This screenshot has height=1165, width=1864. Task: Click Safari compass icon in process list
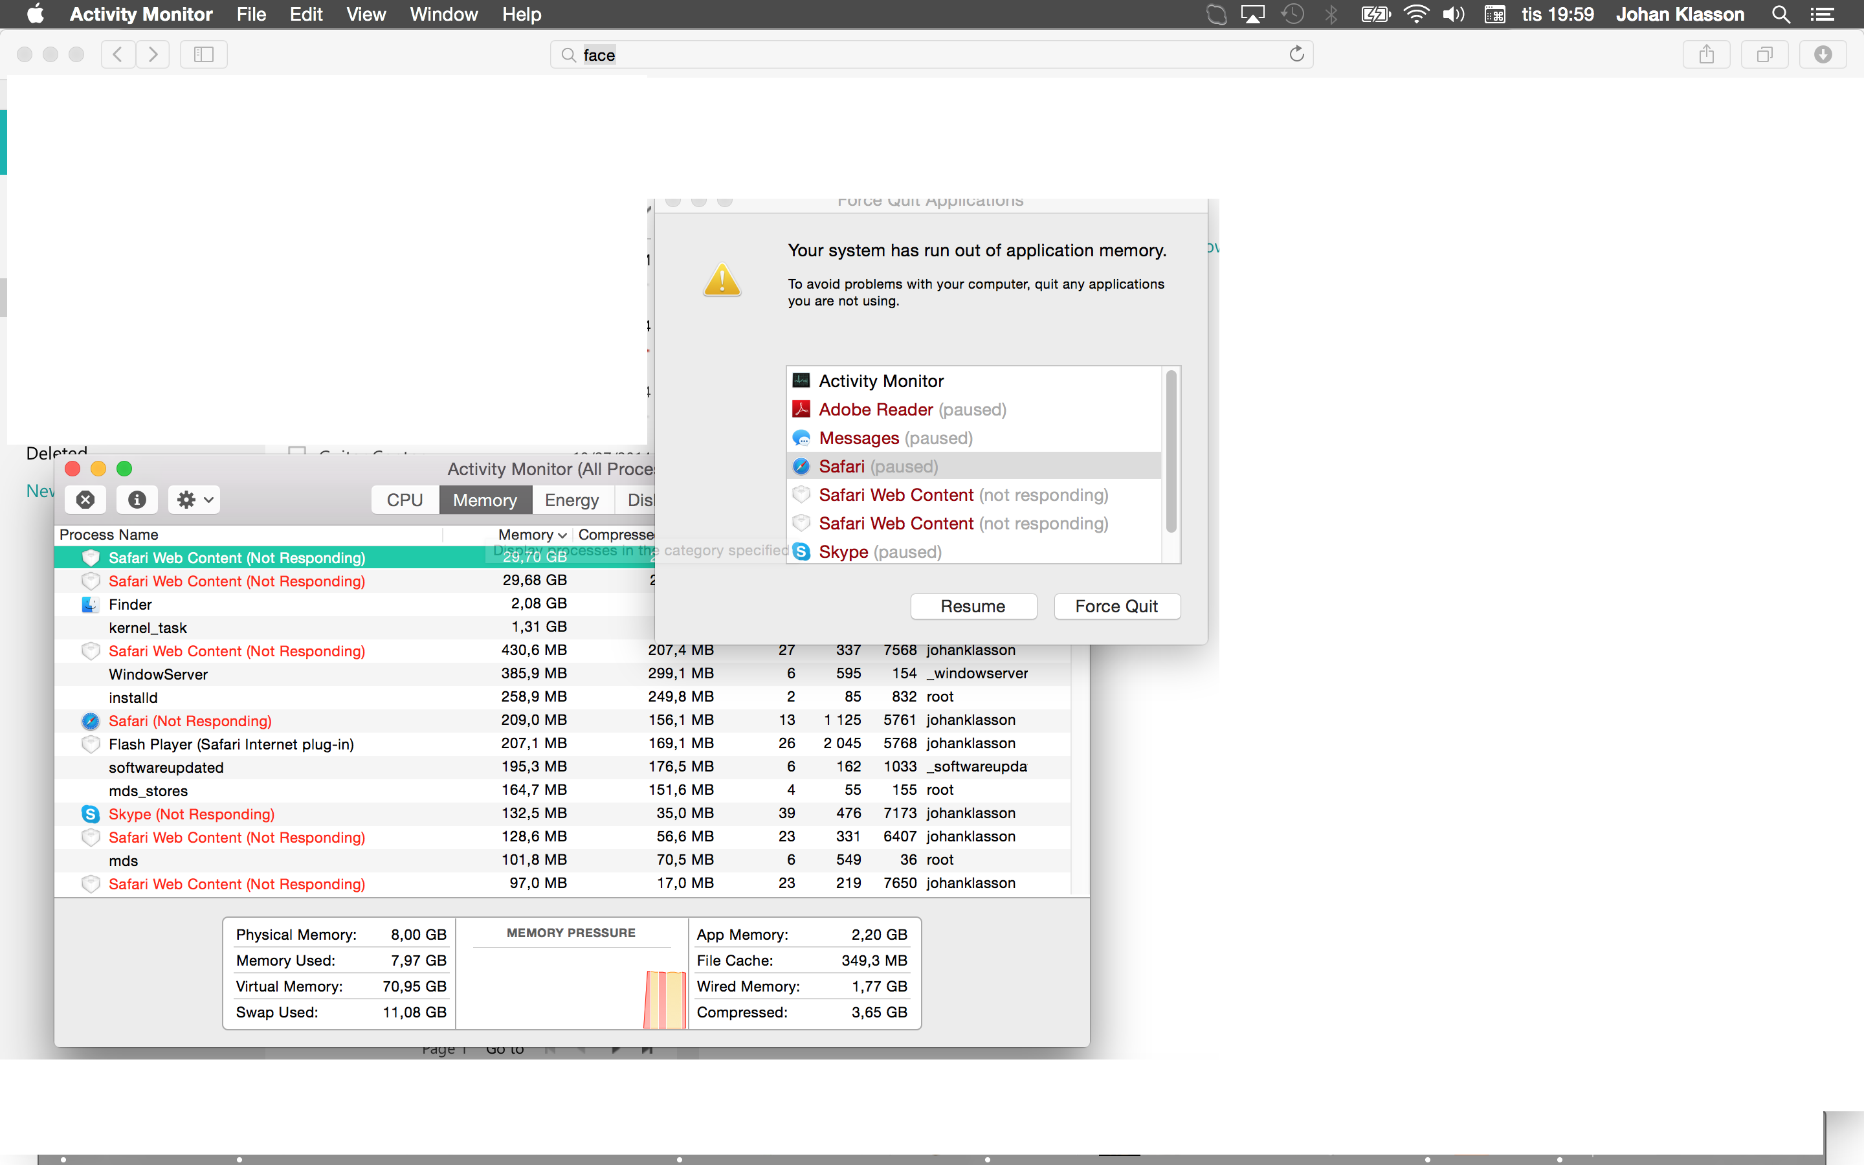click(x=90, y=720)
